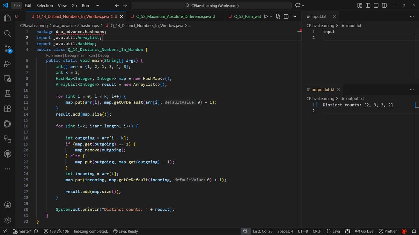Screen dimensions: 419x235
Task: Open changes compare icon in editor toolbar
Action: (278, 16)
